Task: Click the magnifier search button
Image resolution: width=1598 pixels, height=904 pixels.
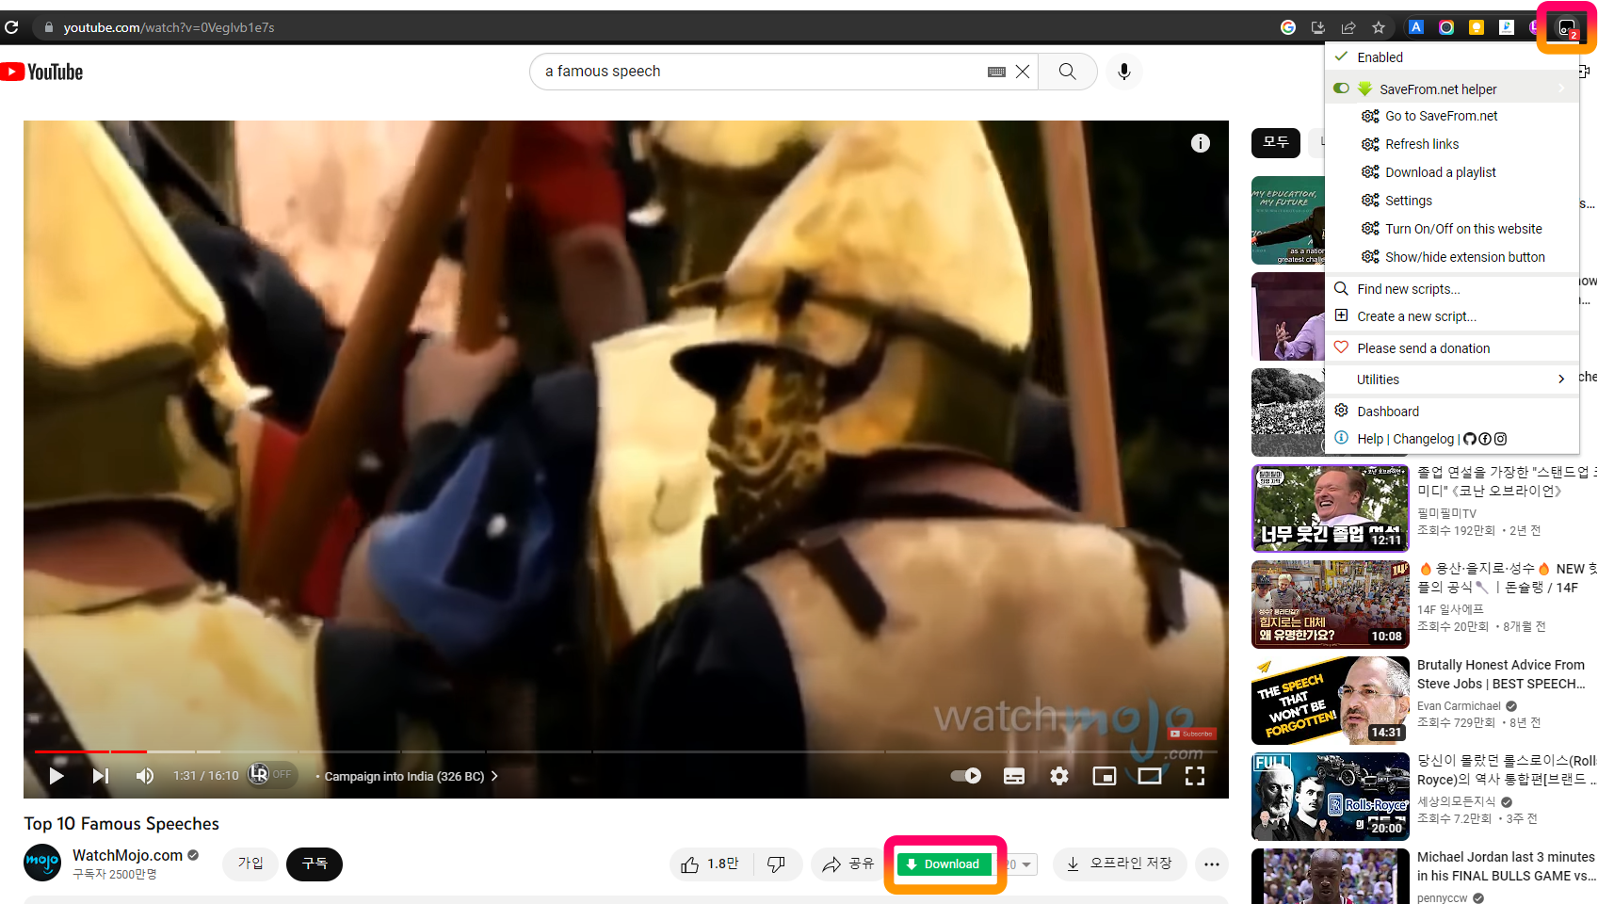Action: coord(1068,72)
